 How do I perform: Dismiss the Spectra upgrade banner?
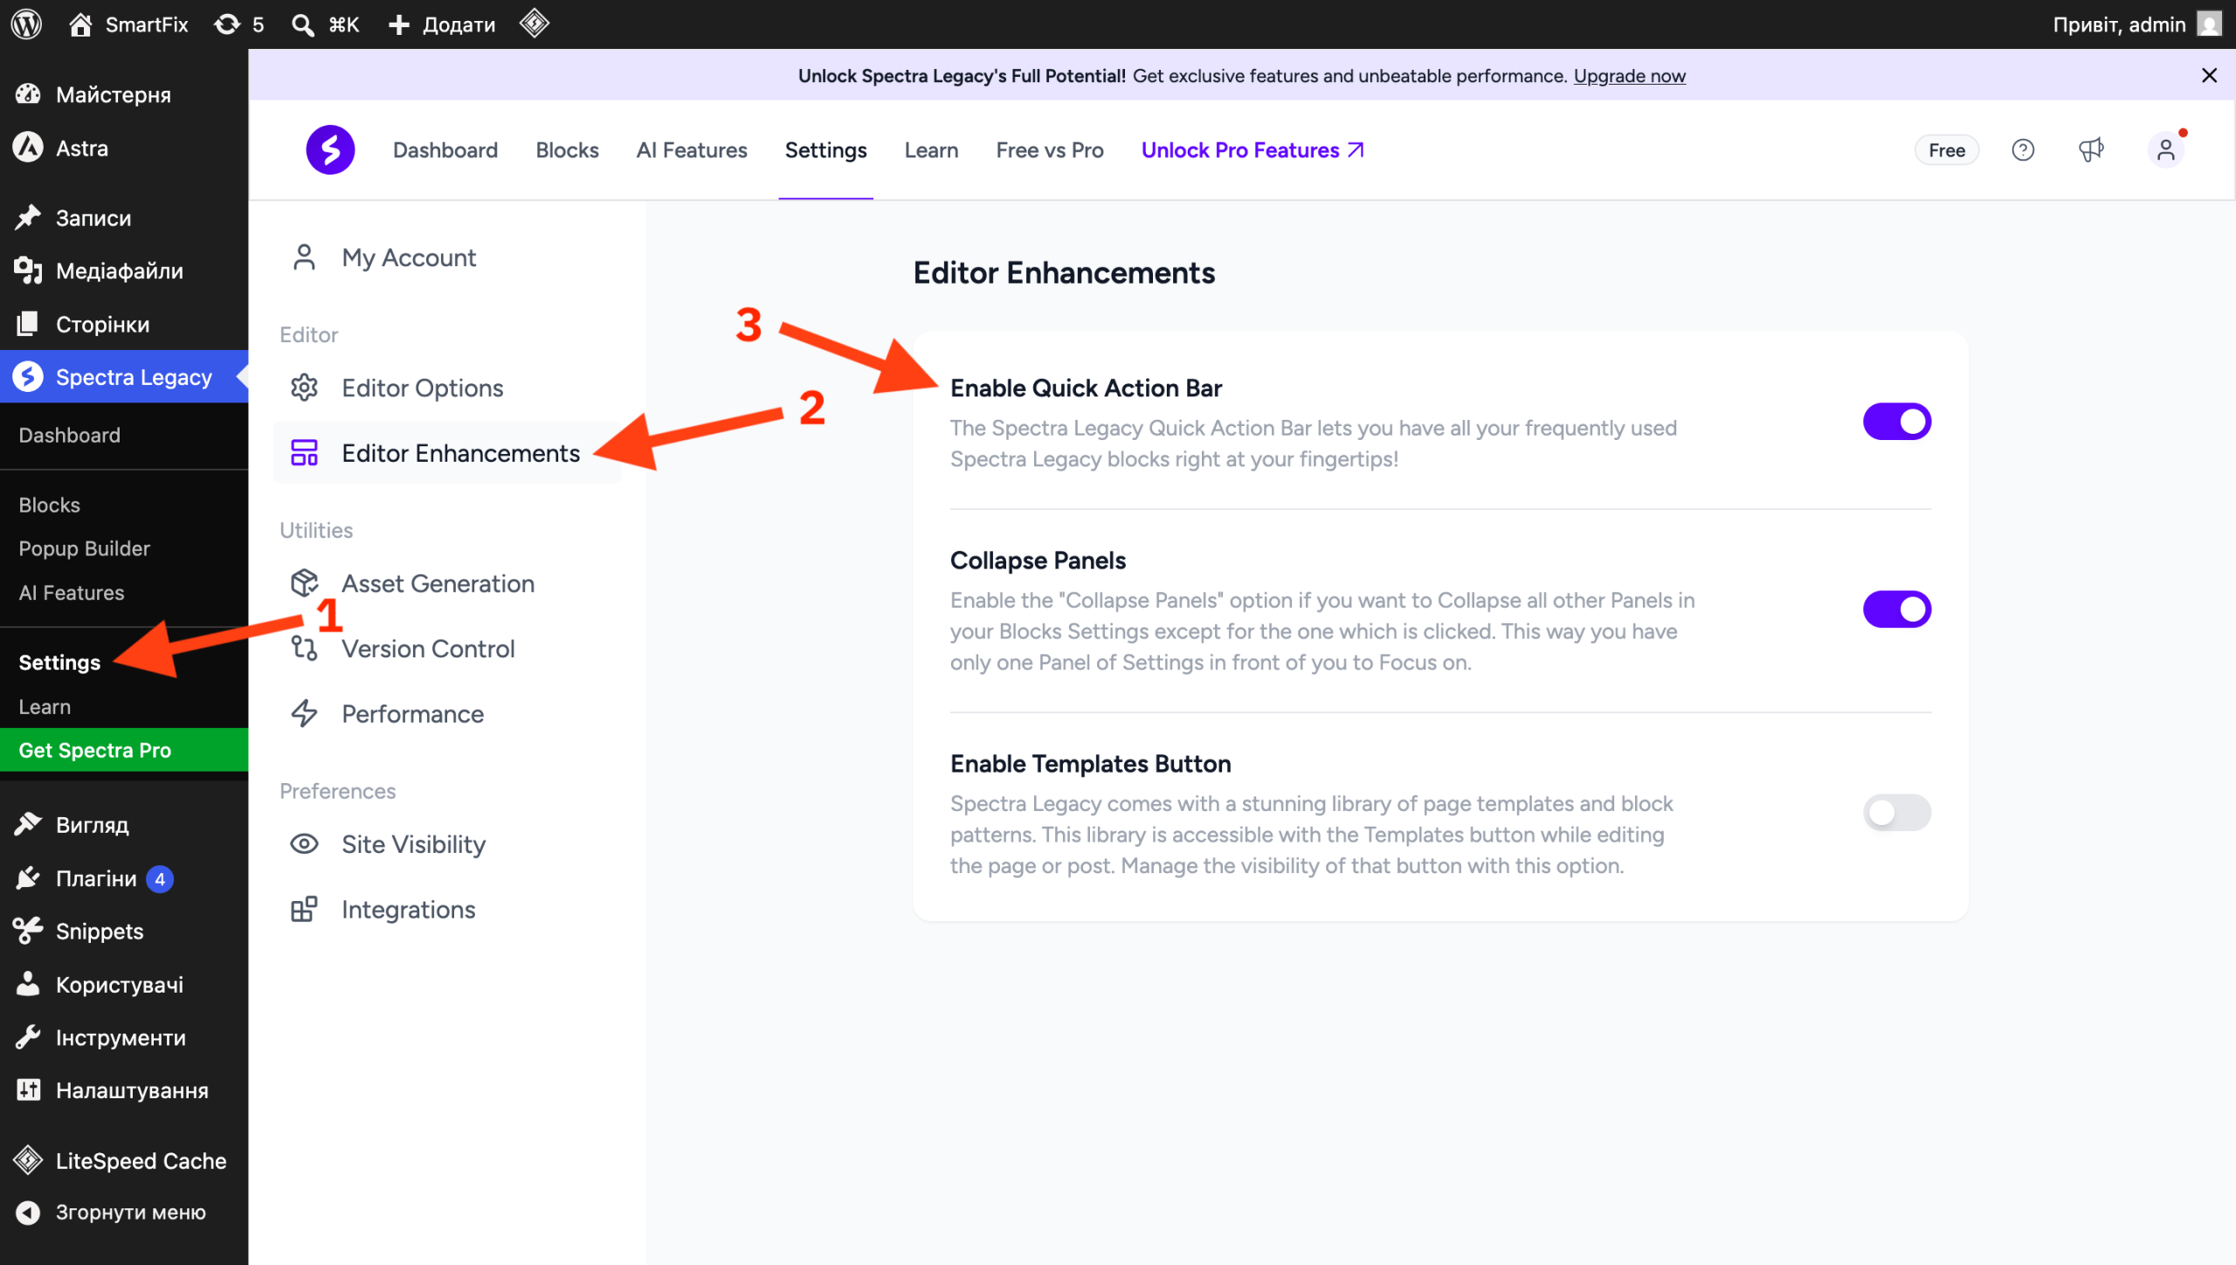(x=2209, y=76)
